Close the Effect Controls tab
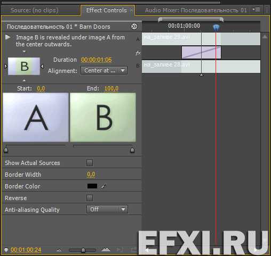This screenshot has height=256, width=271. tap(131, 10)
